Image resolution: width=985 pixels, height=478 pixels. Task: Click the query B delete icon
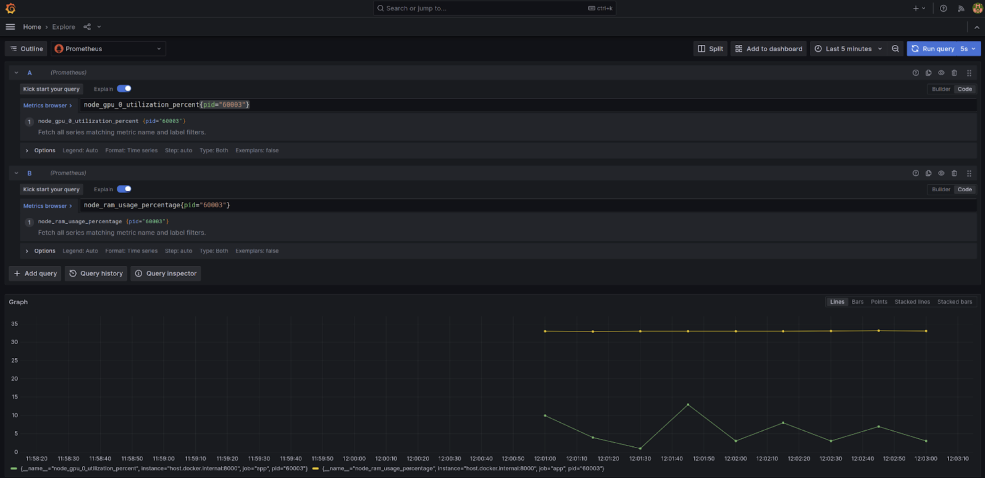[954, 173]
